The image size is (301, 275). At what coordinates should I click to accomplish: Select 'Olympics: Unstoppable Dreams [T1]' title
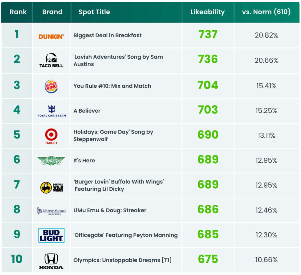[123, 260]
